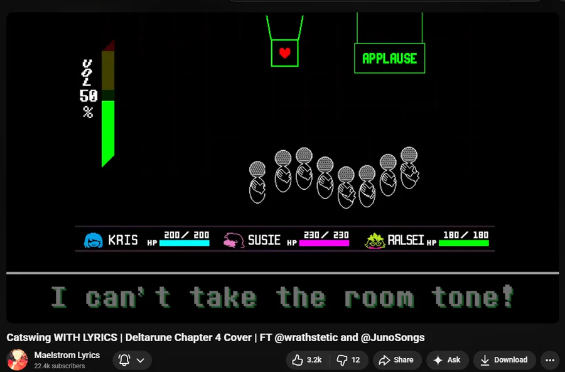Screen dimensions: 565x372
Task: Click Susie's magenta HP bar
Action: point(325,243)
